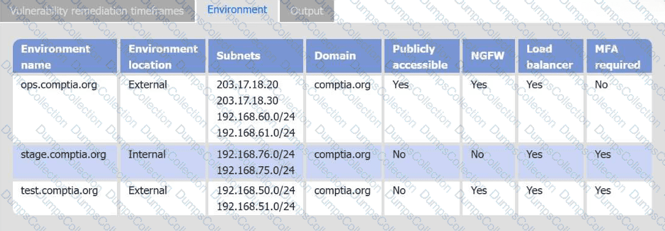The width and height of the screenshot is (665, 231).
Task: Click the Environment name column header
Action: pyautogui.click(x=65, y=56)
